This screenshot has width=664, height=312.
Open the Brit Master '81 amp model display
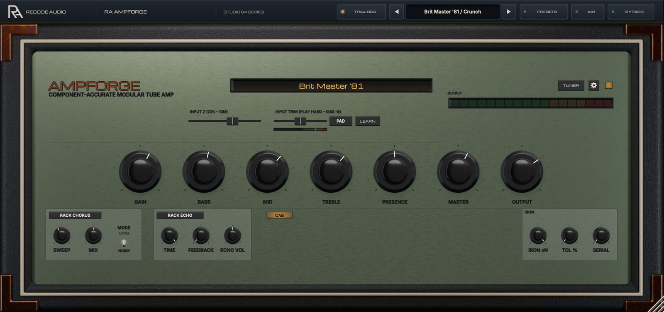[x=331, y=86]
